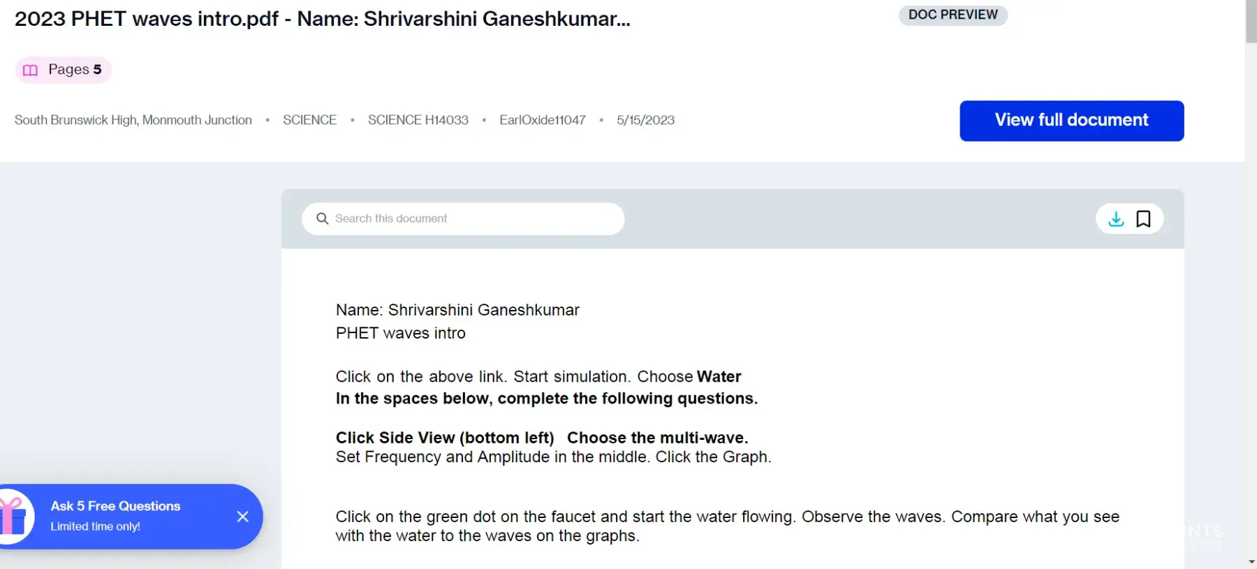Click the document title heading
Screen dimensions: 1257x569
[322, 19]
